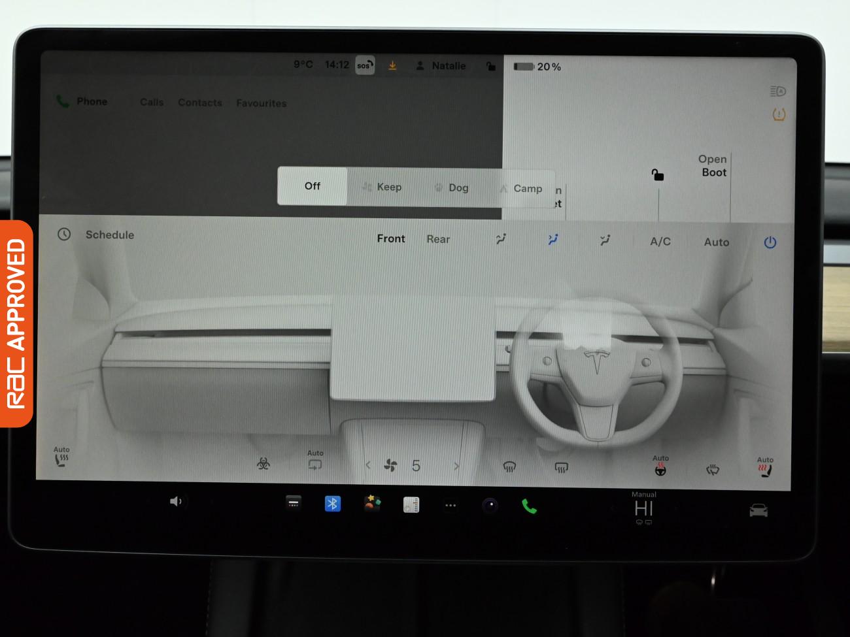The image size is (850, 637).
Task: Switch climate to Auto mode
Action: tap(716, 242)
